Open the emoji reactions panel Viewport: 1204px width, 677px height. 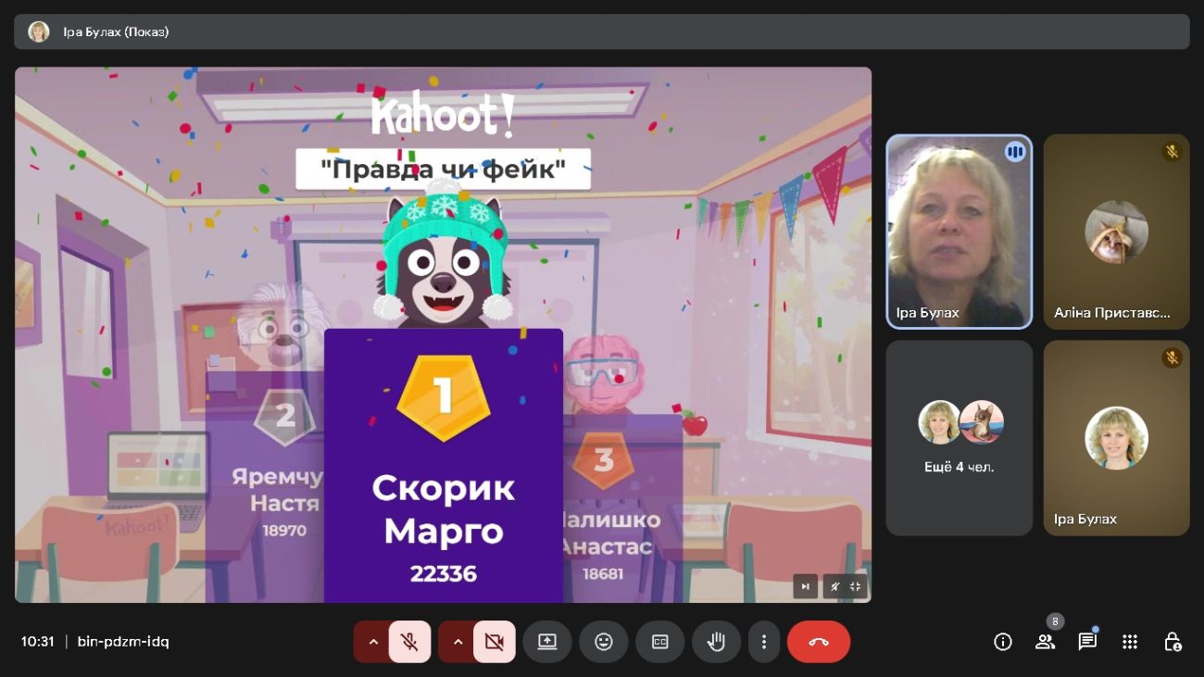click(x=604, y=642)
